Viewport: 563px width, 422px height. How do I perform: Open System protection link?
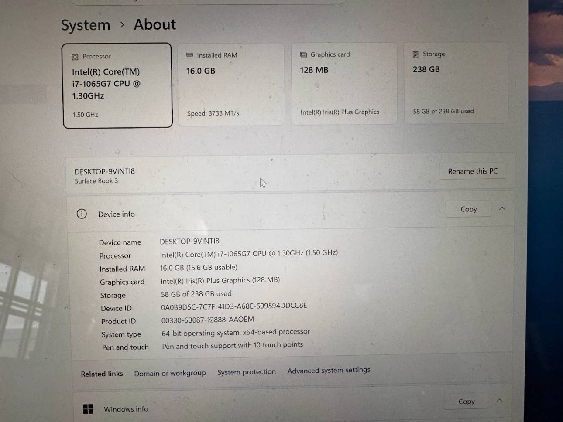[x=247, y=372]
